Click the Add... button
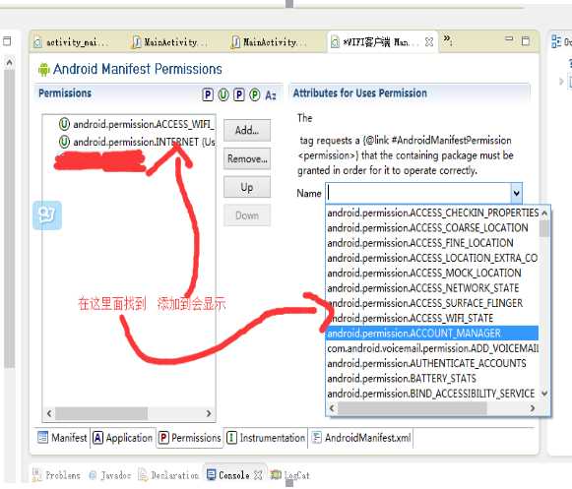 [x=247, y=130]
